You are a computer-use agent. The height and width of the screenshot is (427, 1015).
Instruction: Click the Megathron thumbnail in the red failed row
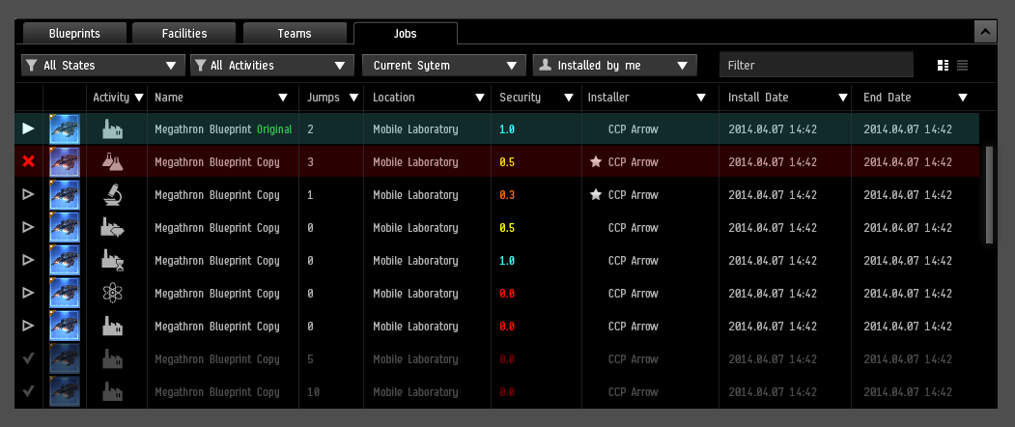(65, 162)
